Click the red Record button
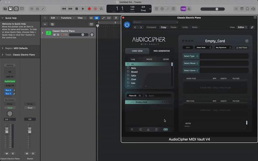 click(89, 9)
